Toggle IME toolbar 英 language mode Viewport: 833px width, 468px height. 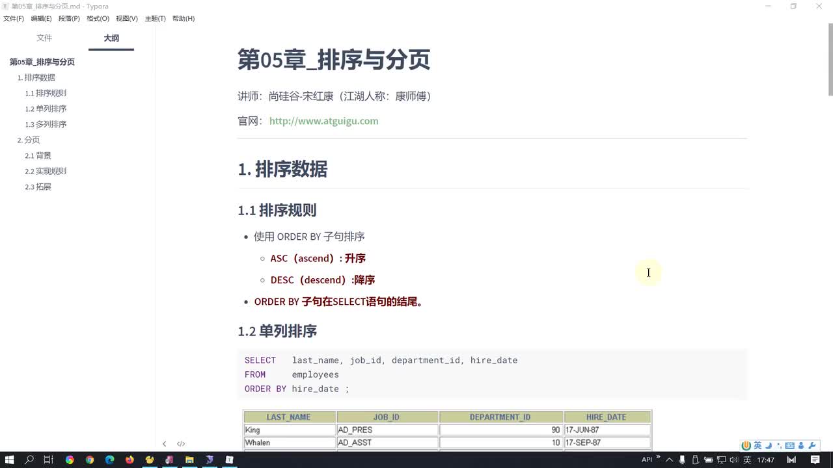point(758,446)
